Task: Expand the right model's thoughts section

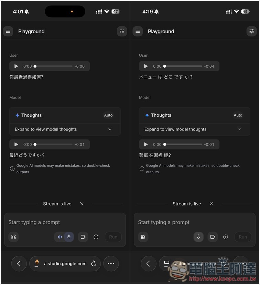Action: (x=195, y=129)
